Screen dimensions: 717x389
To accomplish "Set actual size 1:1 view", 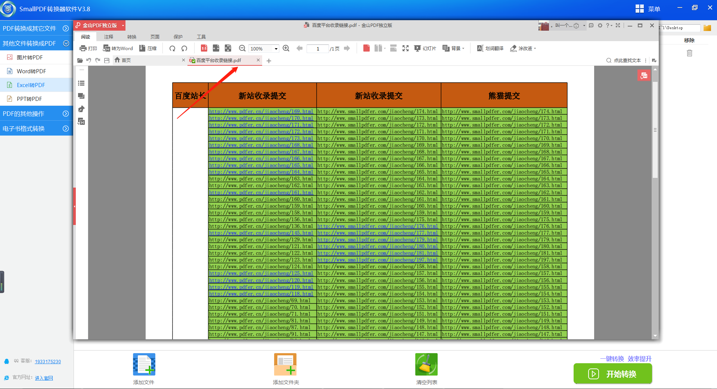I will click(204, 48).
